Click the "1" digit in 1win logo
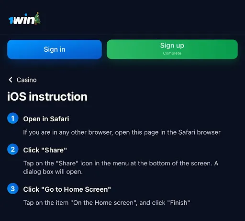Viewport: 245px width, 221px height. coord(11,21)
